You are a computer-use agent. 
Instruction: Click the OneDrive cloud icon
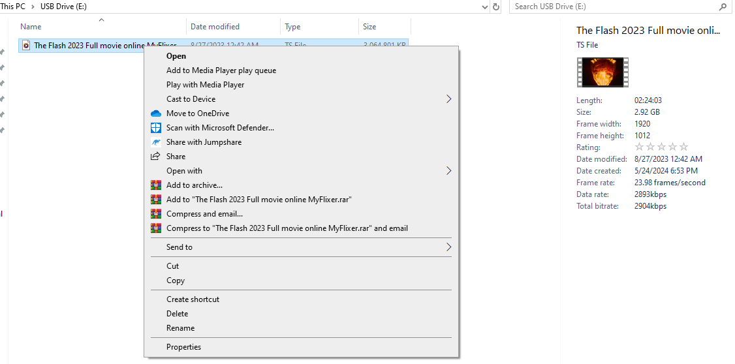point(155,114)
